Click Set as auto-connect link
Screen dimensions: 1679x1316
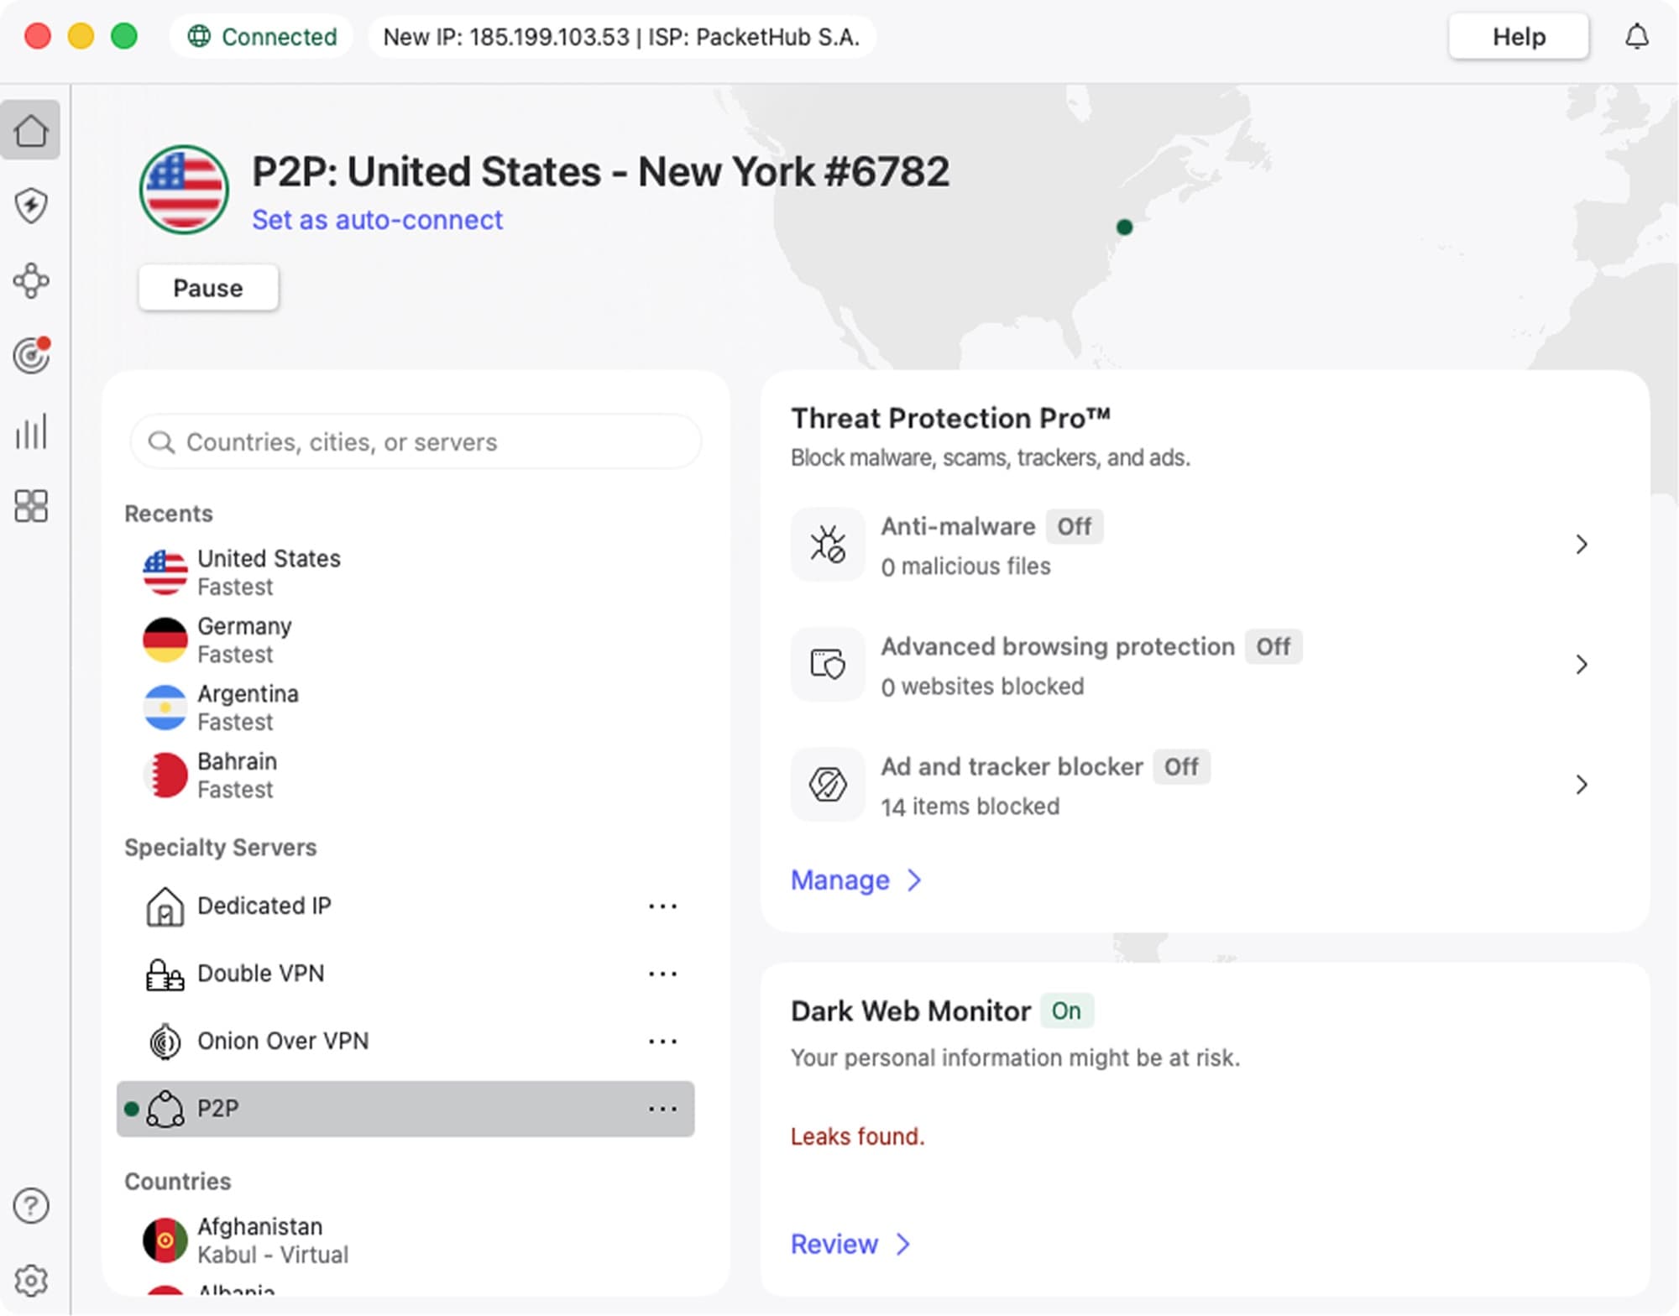tap(377, 220)
